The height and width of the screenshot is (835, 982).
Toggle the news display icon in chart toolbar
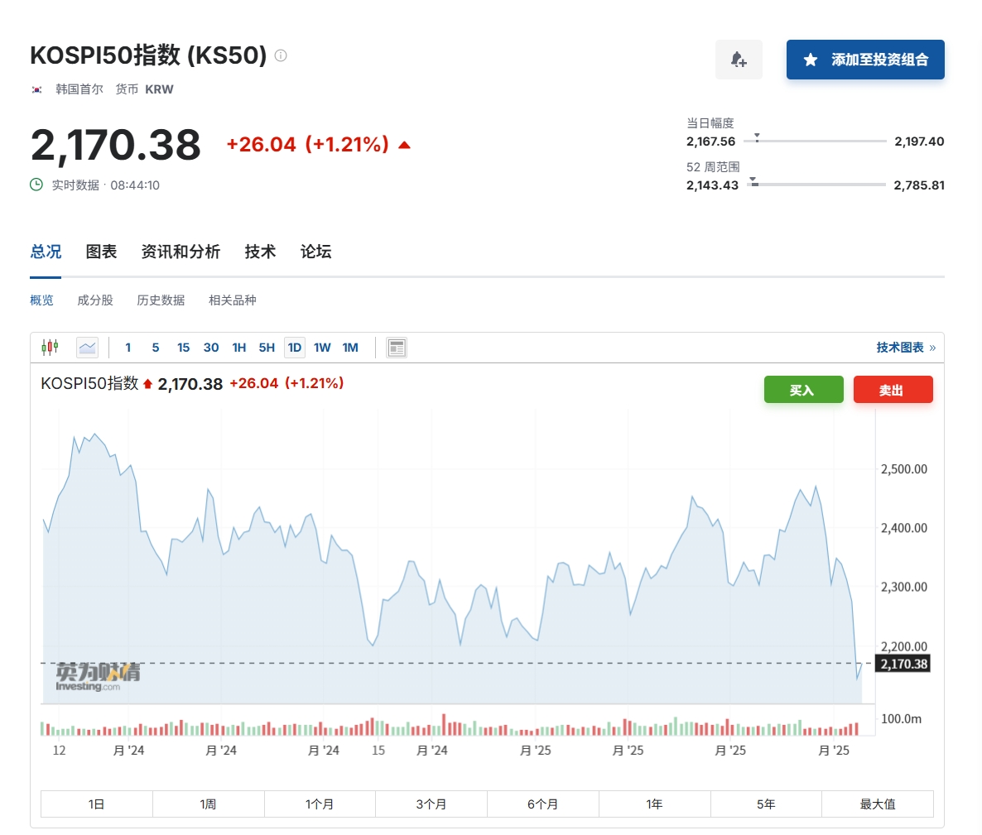(397, 348)
